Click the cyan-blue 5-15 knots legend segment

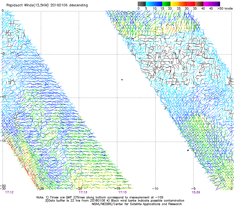click(x=154, y=4)
